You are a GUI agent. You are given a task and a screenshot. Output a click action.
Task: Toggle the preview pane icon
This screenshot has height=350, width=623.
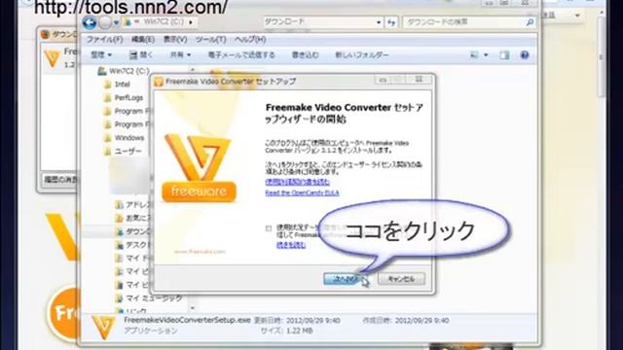pyautogui.click(x=504, y=55)
